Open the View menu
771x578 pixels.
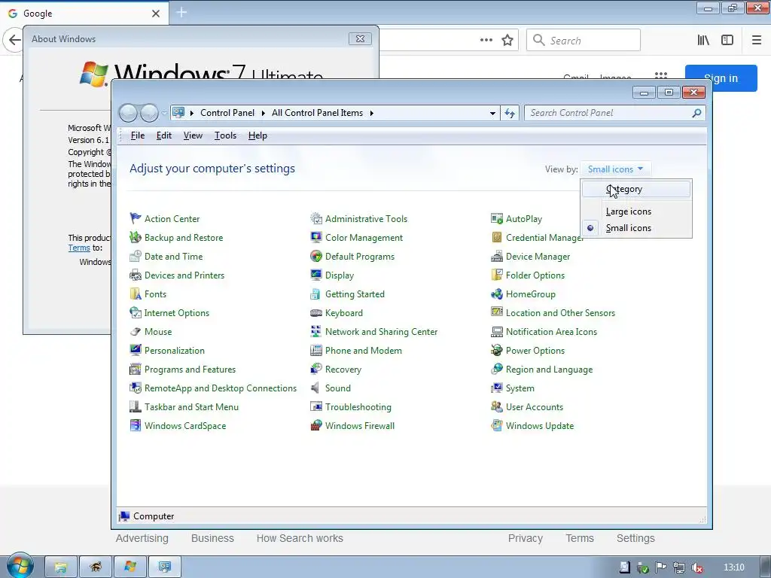pyautogui.click(x=193, y=135)
